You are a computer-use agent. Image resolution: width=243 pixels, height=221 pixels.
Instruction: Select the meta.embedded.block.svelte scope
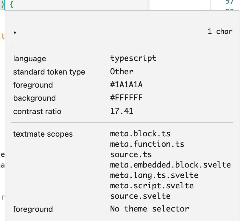tap(170, 165)
